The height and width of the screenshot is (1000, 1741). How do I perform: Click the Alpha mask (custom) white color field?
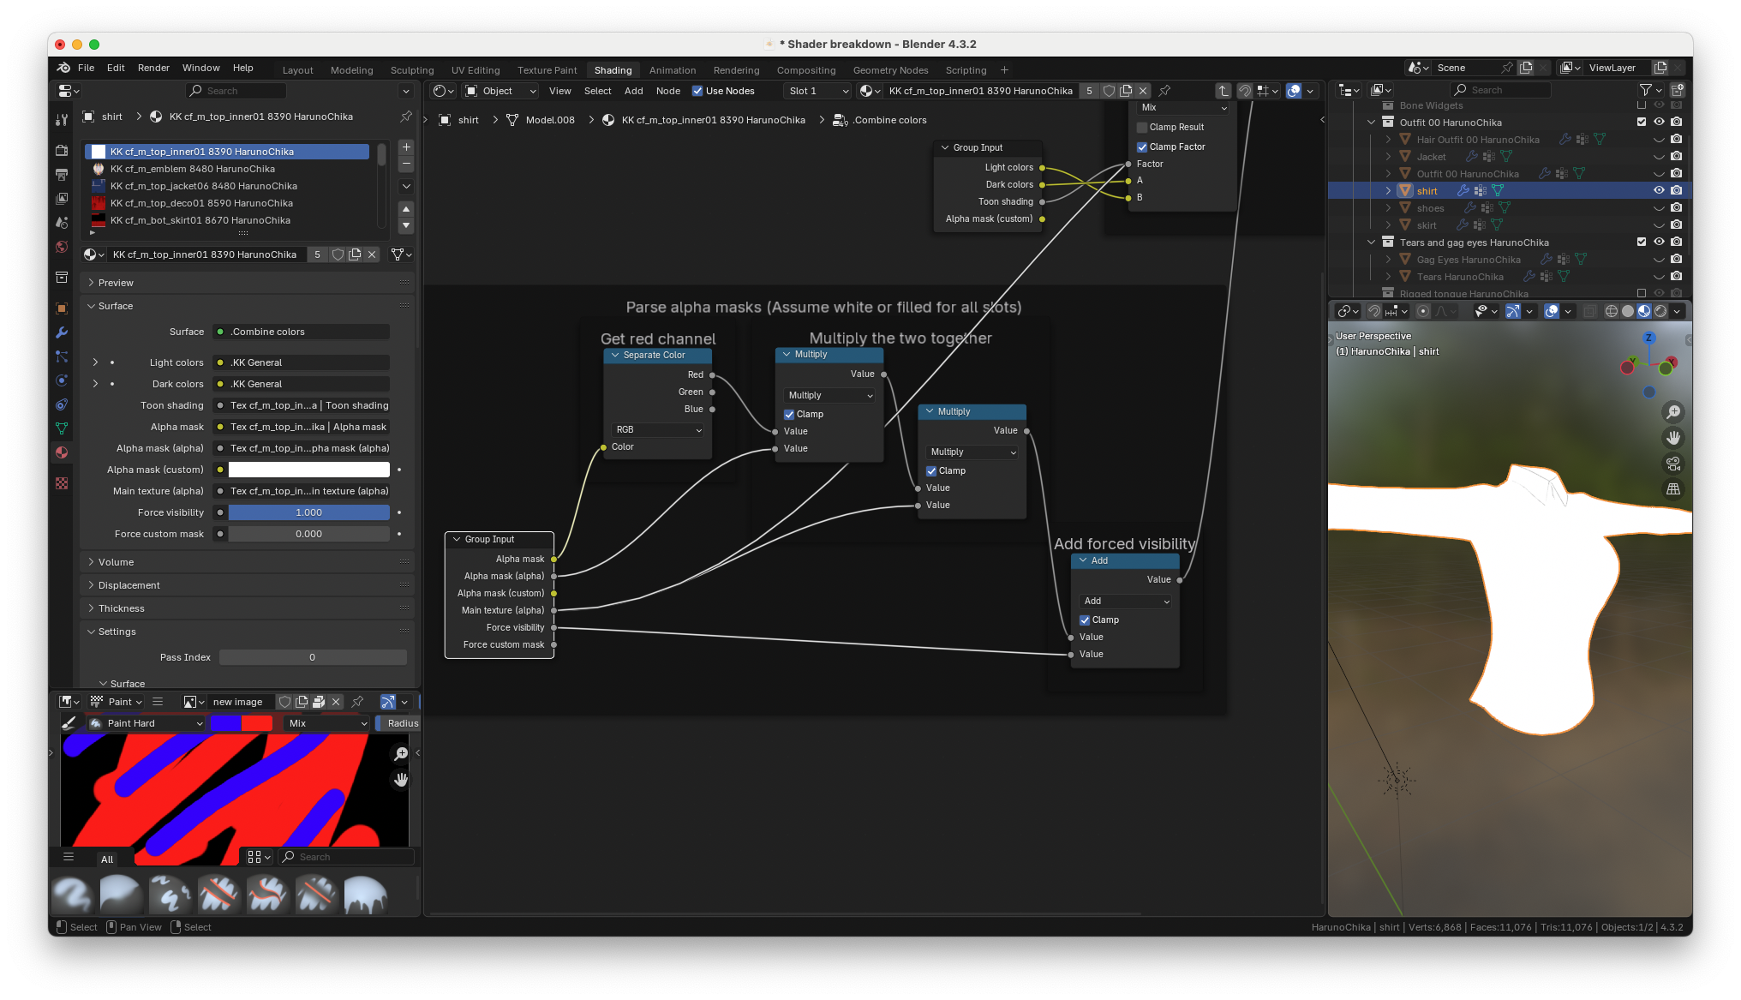click(x=308, y=470)
